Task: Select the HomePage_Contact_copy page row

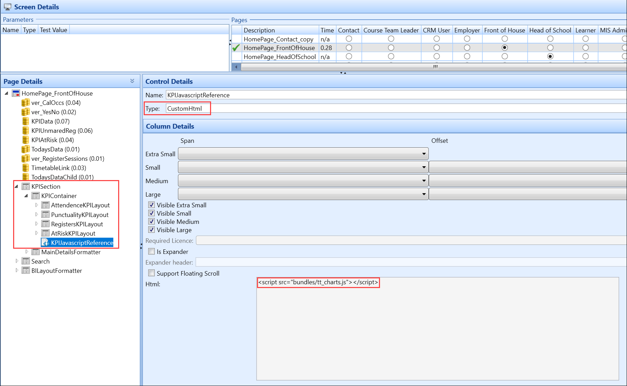Action: tap(278, 39)
